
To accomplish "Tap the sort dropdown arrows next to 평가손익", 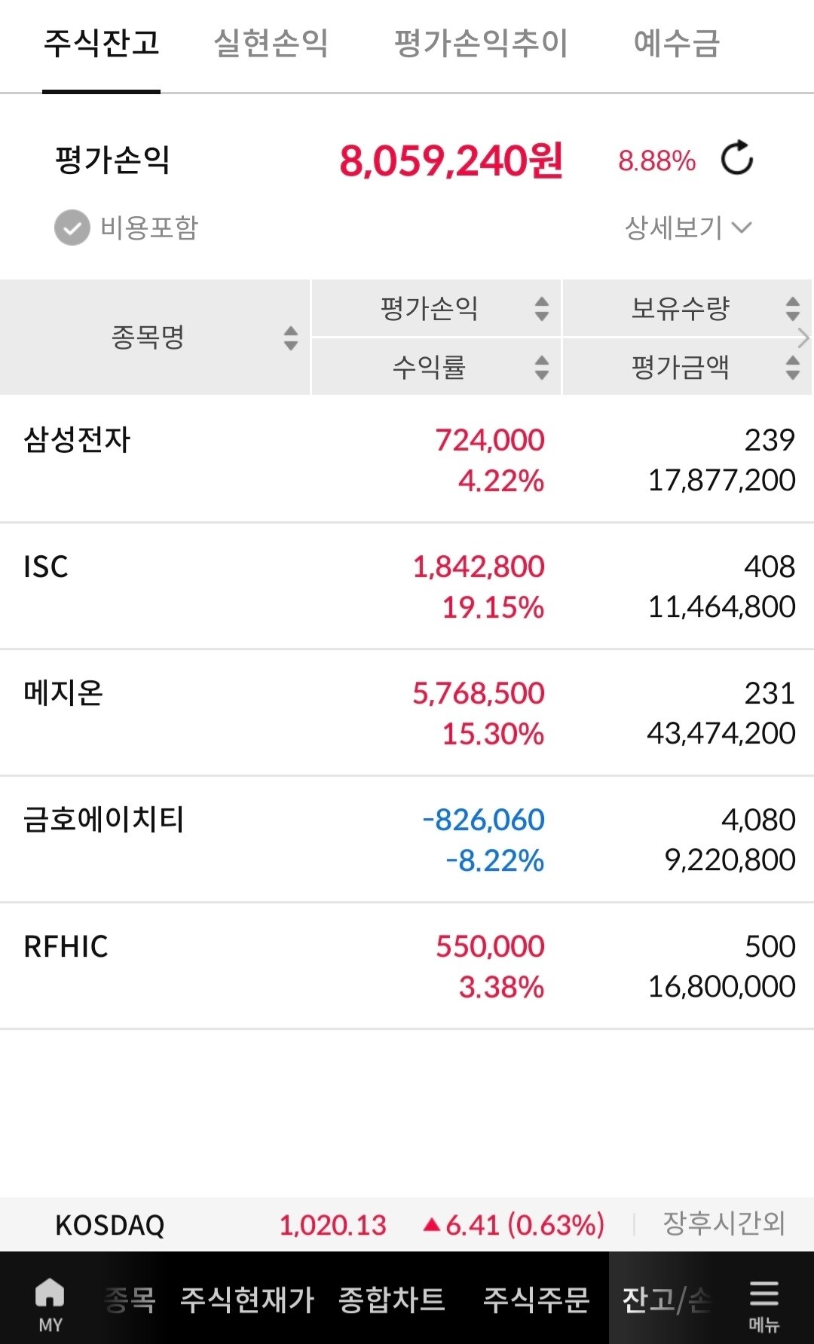I will pyautogui.click(x=540, y=307).
